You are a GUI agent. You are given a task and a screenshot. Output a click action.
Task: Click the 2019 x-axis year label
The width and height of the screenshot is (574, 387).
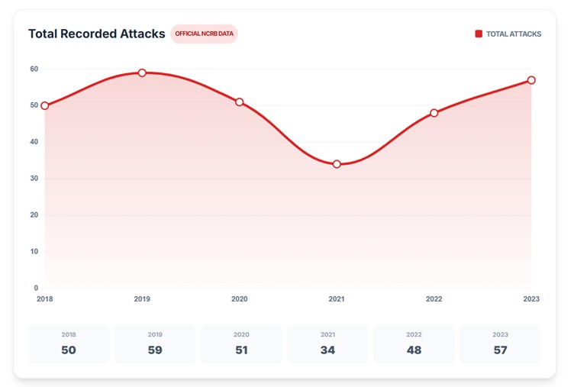[x=142, y=298]
